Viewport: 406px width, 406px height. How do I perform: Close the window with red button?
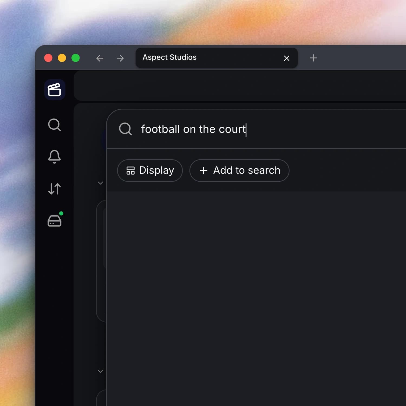(48, 58)
